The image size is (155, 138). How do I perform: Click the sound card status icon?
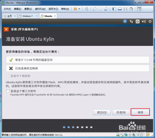click(134, 135)
